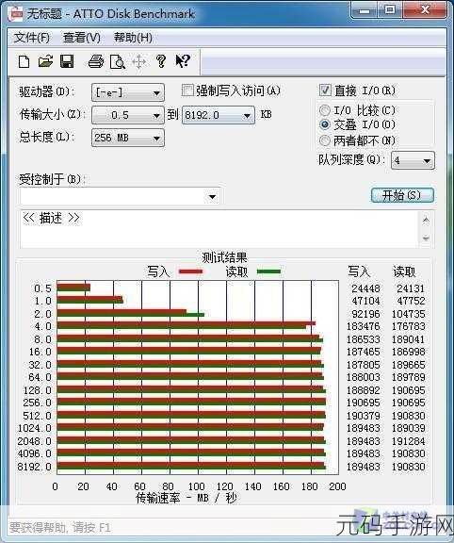Click the four-arrow move toolbar icon

[x=138, y=62]
